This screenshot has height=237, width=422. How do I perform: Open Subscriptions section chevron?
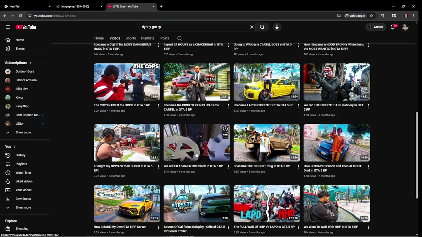(x=30, y=63)
